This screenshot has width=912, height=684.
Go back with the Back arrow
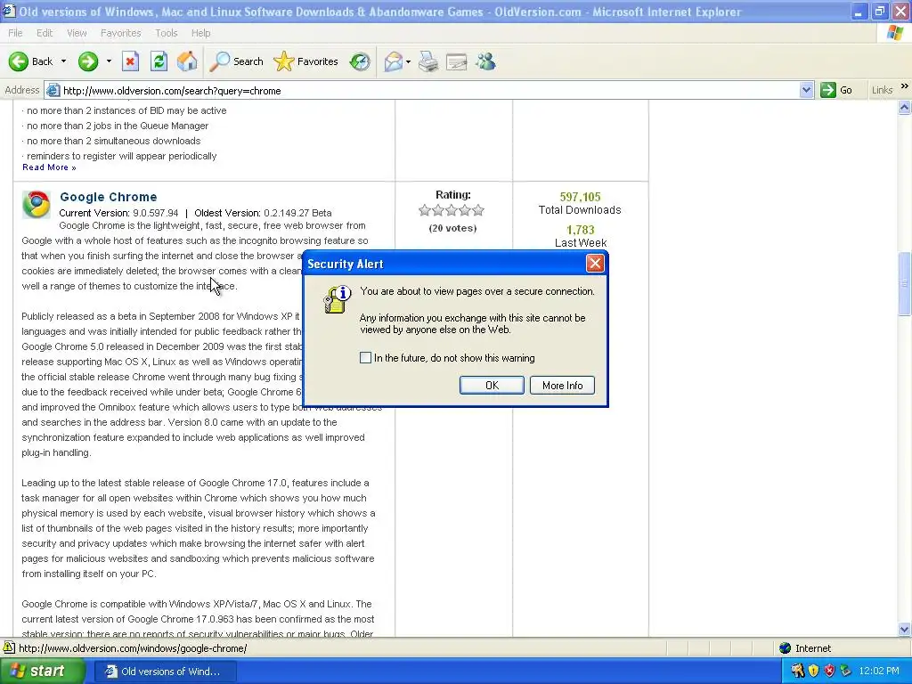[30, 61]
